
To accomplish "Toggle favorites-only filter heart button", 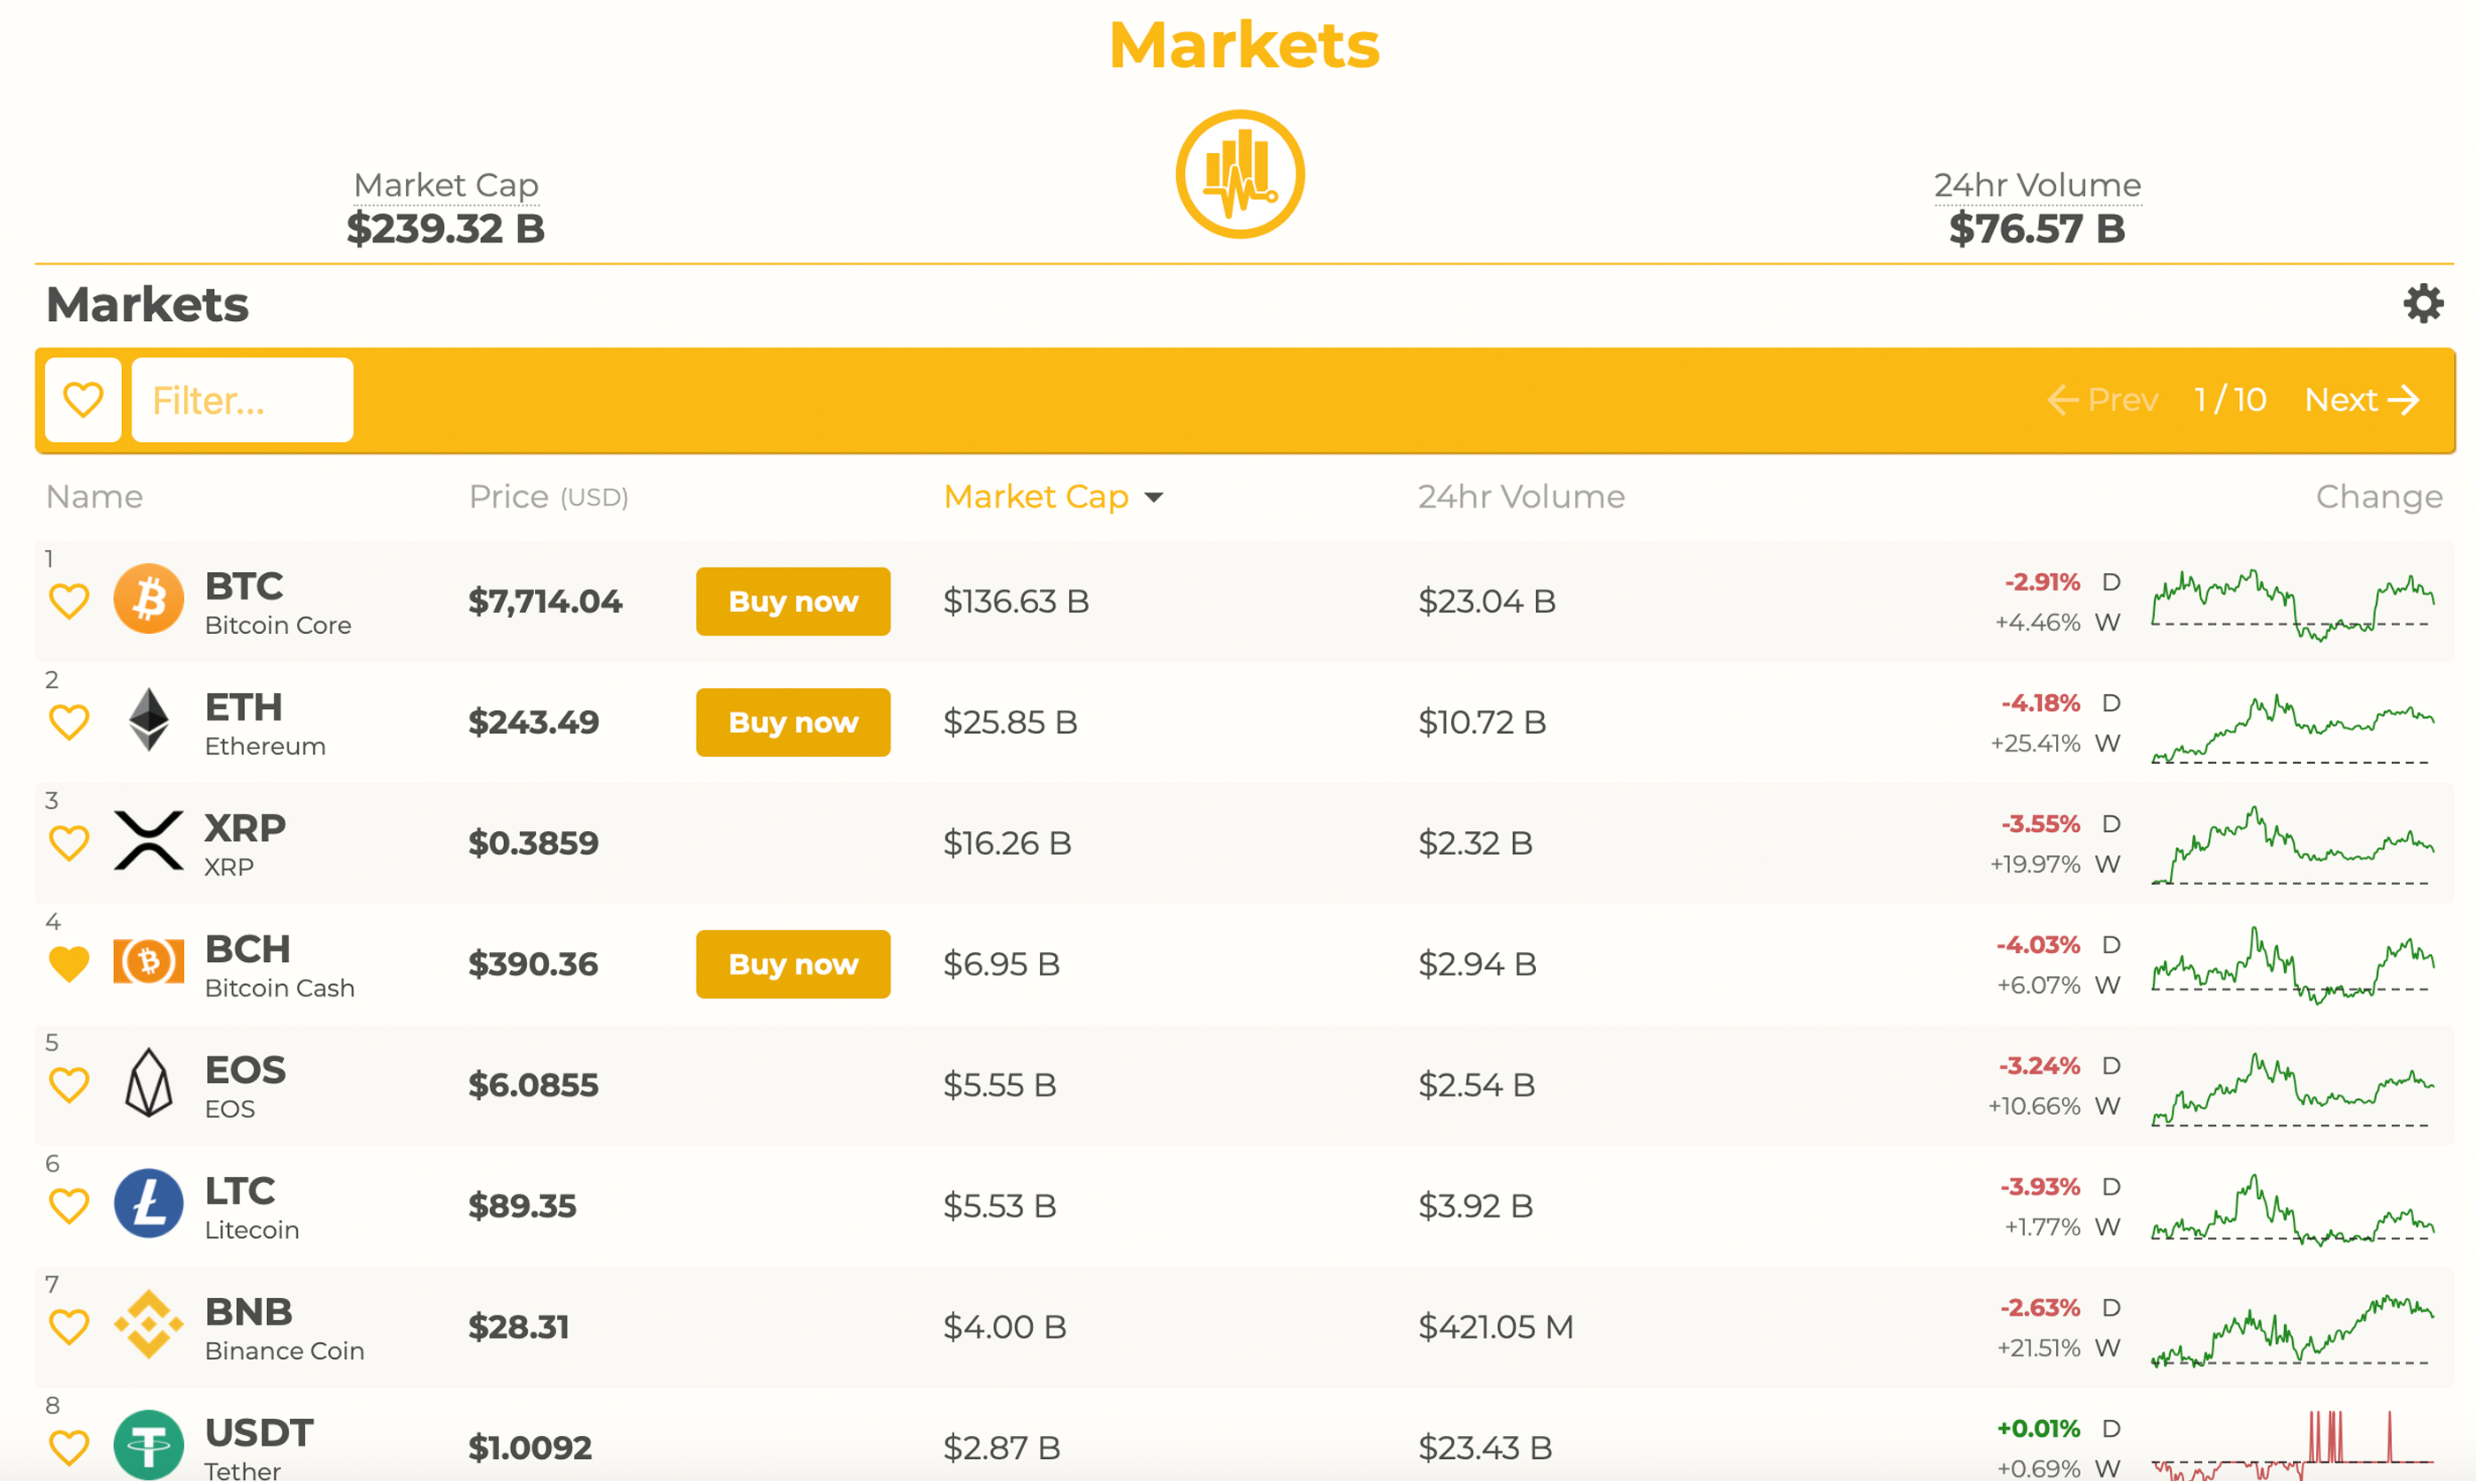I will pyautogui.click(x=83, y=401).
